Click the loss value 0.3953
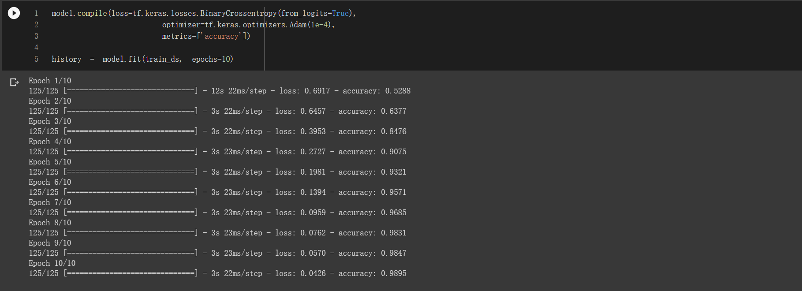The height and width of the screenshot is (291, 802). (x=313, y=131)
